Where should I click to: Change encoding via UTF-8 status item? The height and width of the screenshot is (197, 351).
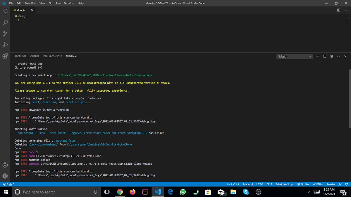(260, 184)
